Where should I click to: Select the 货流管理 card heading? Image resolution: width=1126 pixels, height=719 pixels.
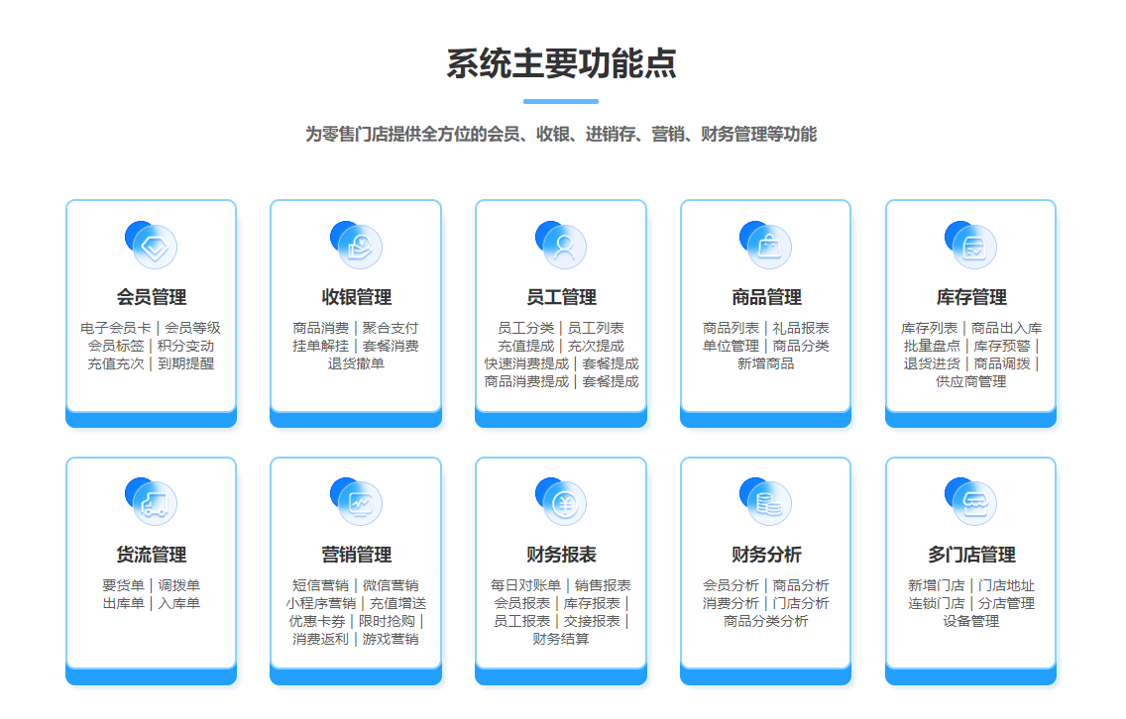[151, 555]
